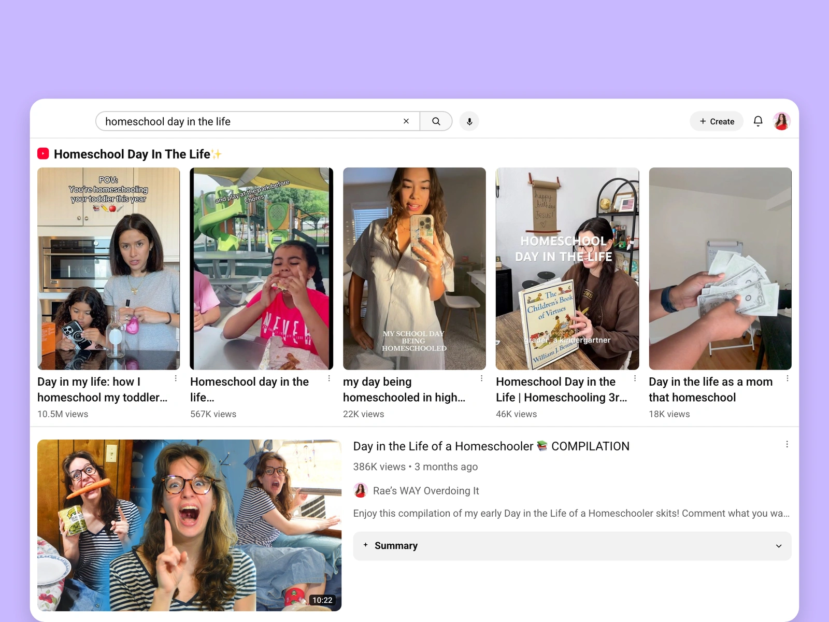The image size is (829, 622).
Task: Open the 'Homeschool day in the life...' short title
Action: pyautogui.click(x=249, y=390)
